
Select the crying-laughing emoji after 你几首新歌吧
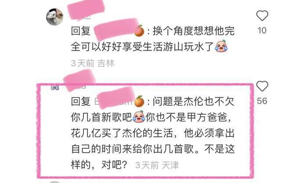pos(139,117)
